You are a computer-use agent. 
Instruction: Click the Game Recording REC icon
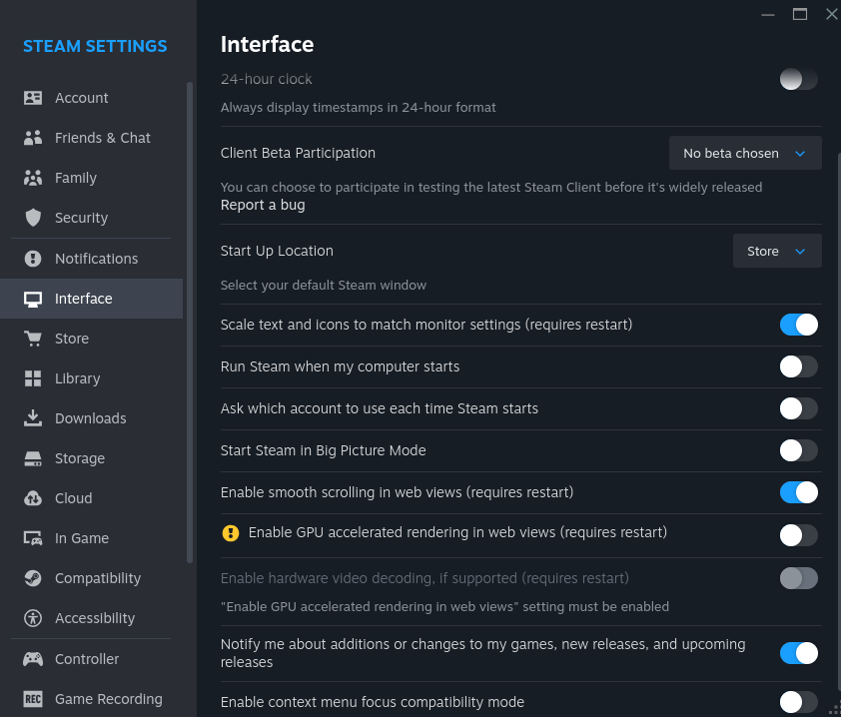[33, 699]
